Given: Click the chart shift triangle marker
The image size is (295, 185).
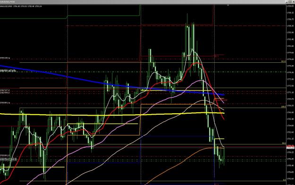Looking at the screenshot, I should tap(228, 6).
